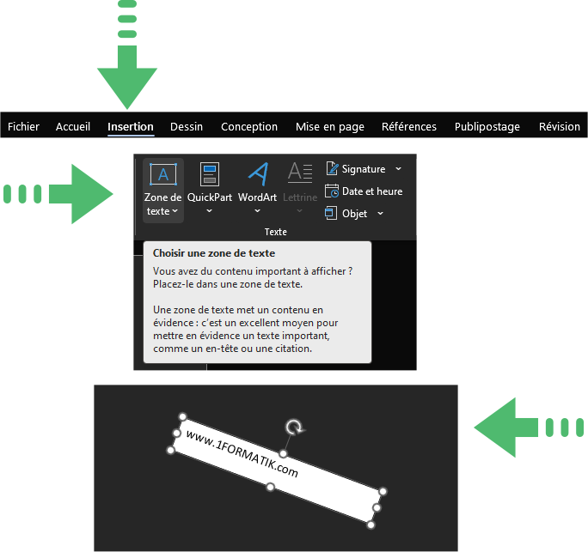
Task: Click the Texte group label
Action: pyautogui.click(x=276, y=232)
